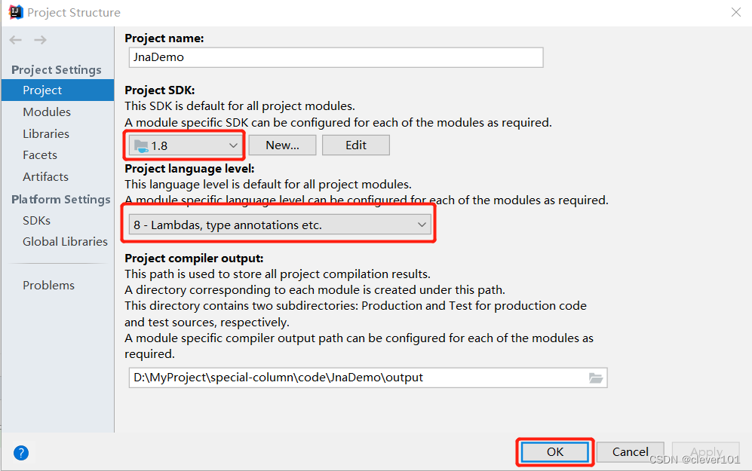Click into the Project name field
The width and height of the screenshot is (752, 471).
pos(336,57)
